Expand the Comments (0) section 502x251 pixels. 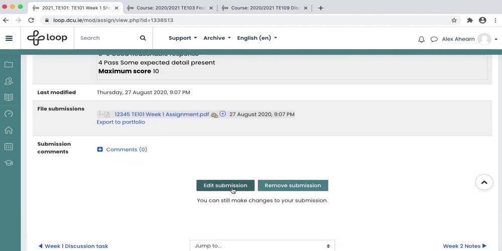click(122, 150)
